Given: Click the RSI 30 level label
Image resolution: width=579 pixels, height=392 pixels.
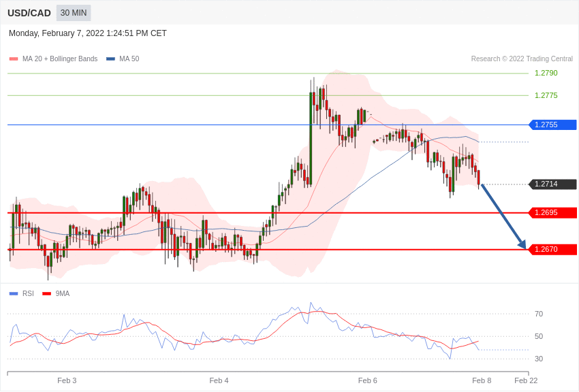Looking at the screenshot, I should point(539,359).
